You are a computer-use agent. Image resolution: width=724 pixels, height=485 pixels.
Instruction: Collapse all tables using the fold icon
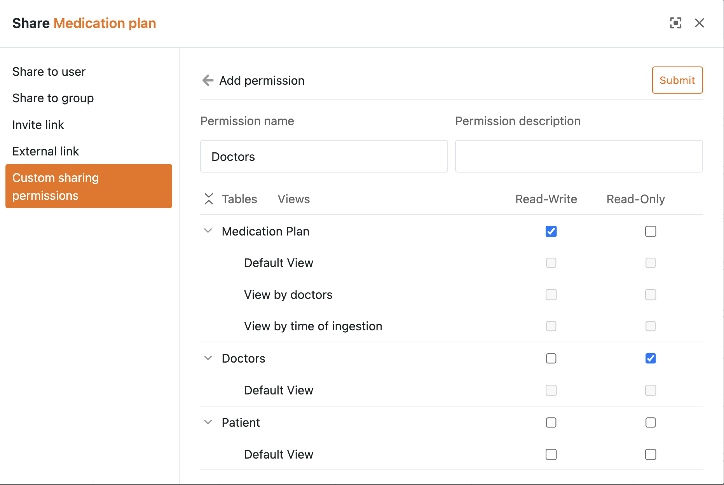(x=209, y=199)
